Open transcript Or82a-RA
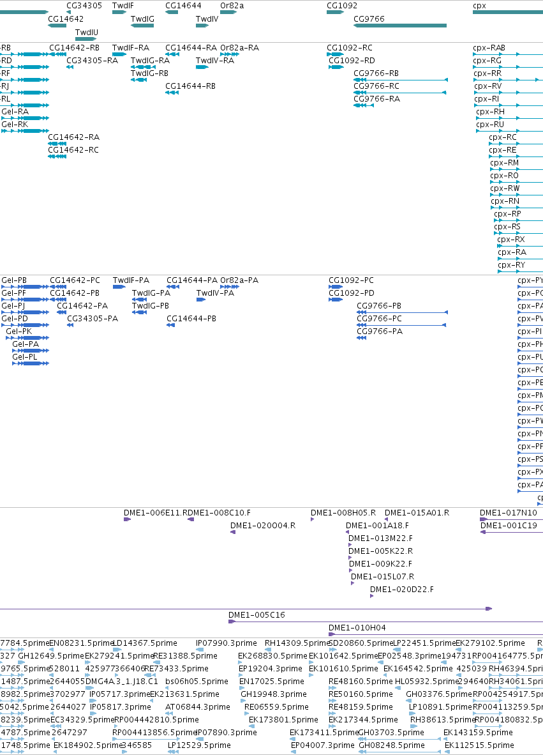Screen dimensions: 543x755 [239, 48]
